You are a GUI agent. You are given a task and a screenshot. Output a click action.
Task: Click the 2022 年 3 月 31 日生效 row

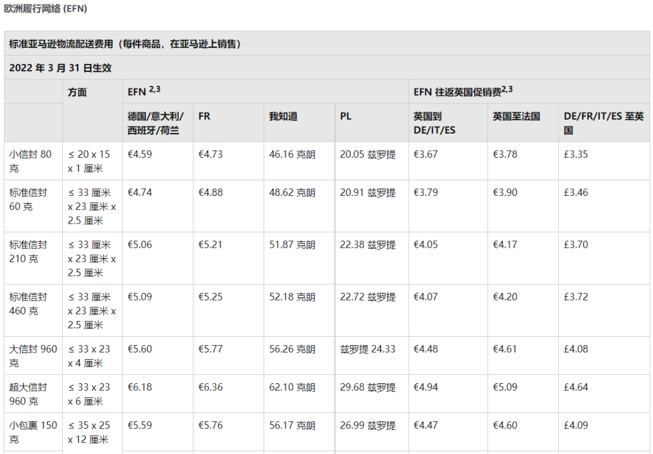[60, 68]
